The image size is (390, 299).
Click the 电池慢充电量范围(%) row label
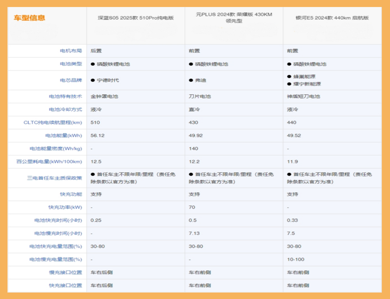(x=56, y=259)
